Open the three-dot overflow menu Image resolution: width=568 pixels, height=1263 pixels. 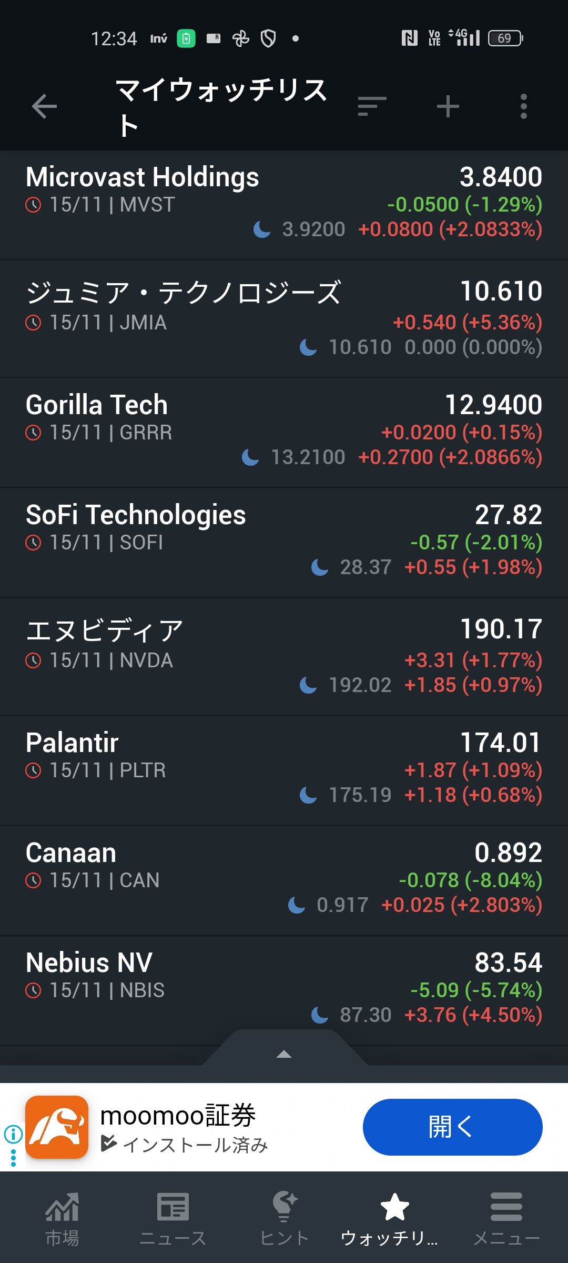tap(523, 106)
